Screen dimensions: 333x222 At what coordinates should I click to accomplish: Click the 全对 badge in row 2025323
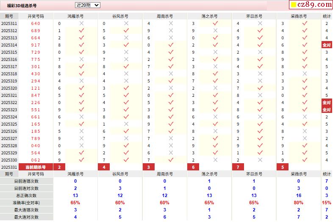pyautogui.click(x=327, y=110)
